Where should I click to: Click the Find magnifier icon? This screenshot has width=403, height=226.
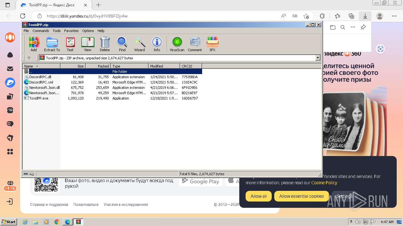(x=122, y=44)
